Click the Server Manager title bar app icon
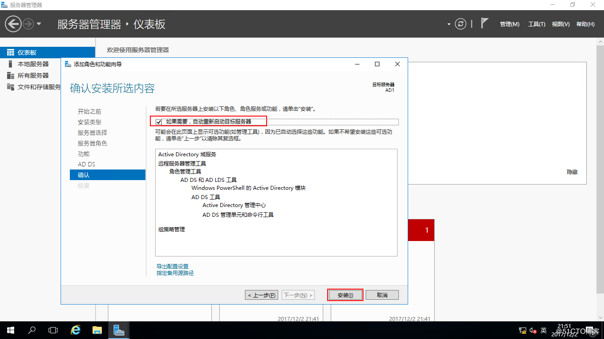The width and height of the screenshot is (604, 339). [x=4, y=5]
